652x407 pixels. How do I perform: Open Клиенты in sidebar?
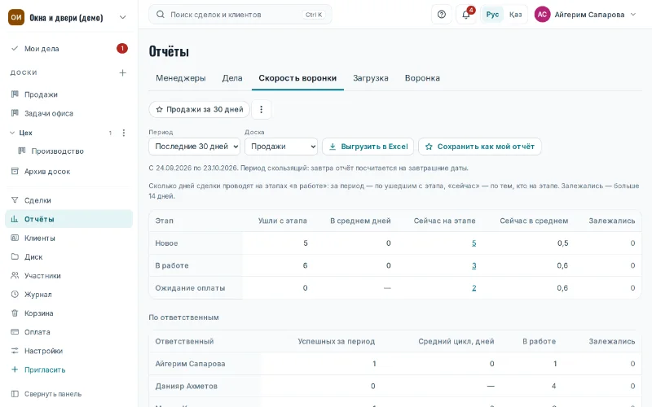point(69,238)
